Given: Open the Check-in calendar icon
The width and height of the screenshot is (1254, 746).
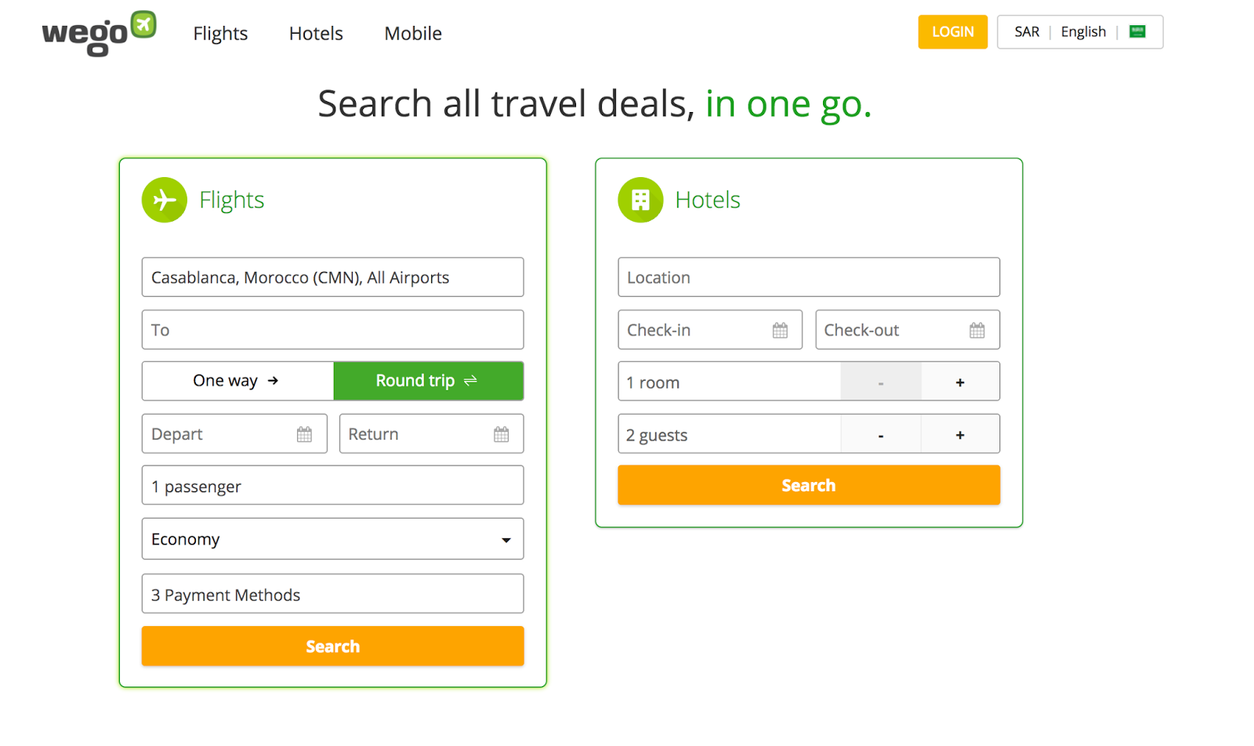Looking at the screenshot, I should [x=780, y=330].
